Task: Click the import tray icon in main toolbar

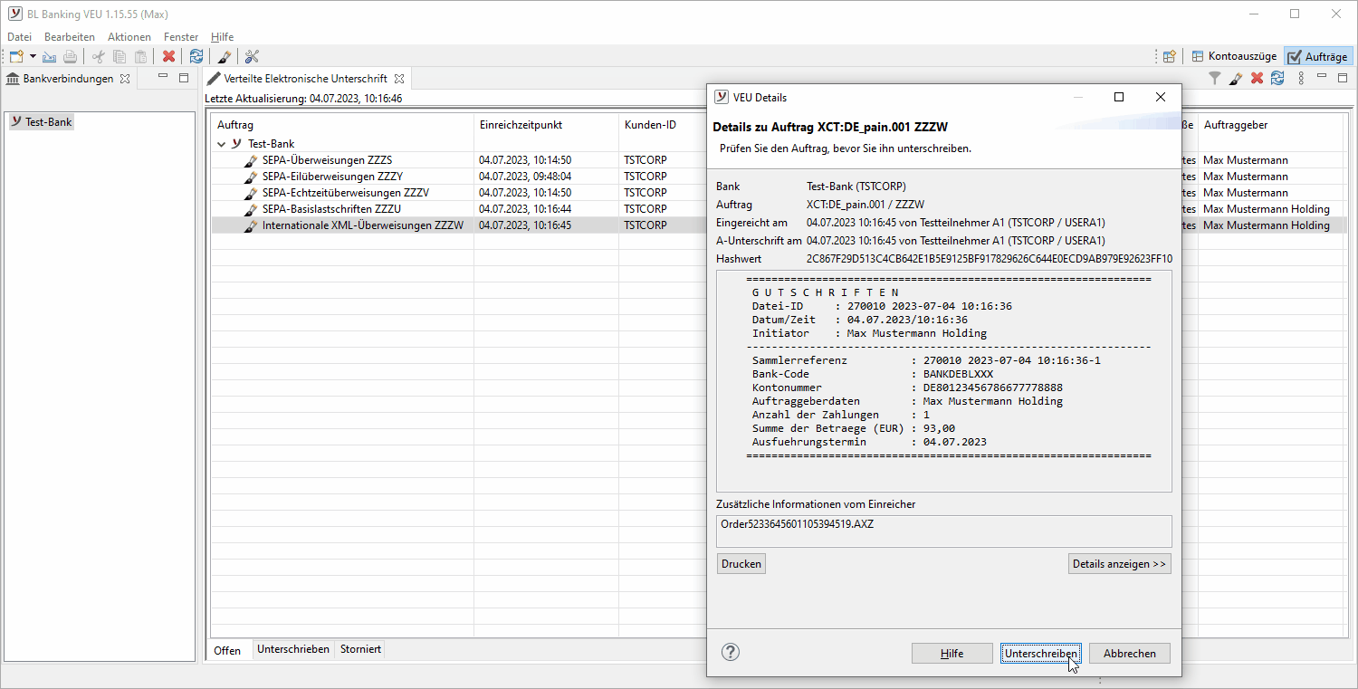Action: 49,56
